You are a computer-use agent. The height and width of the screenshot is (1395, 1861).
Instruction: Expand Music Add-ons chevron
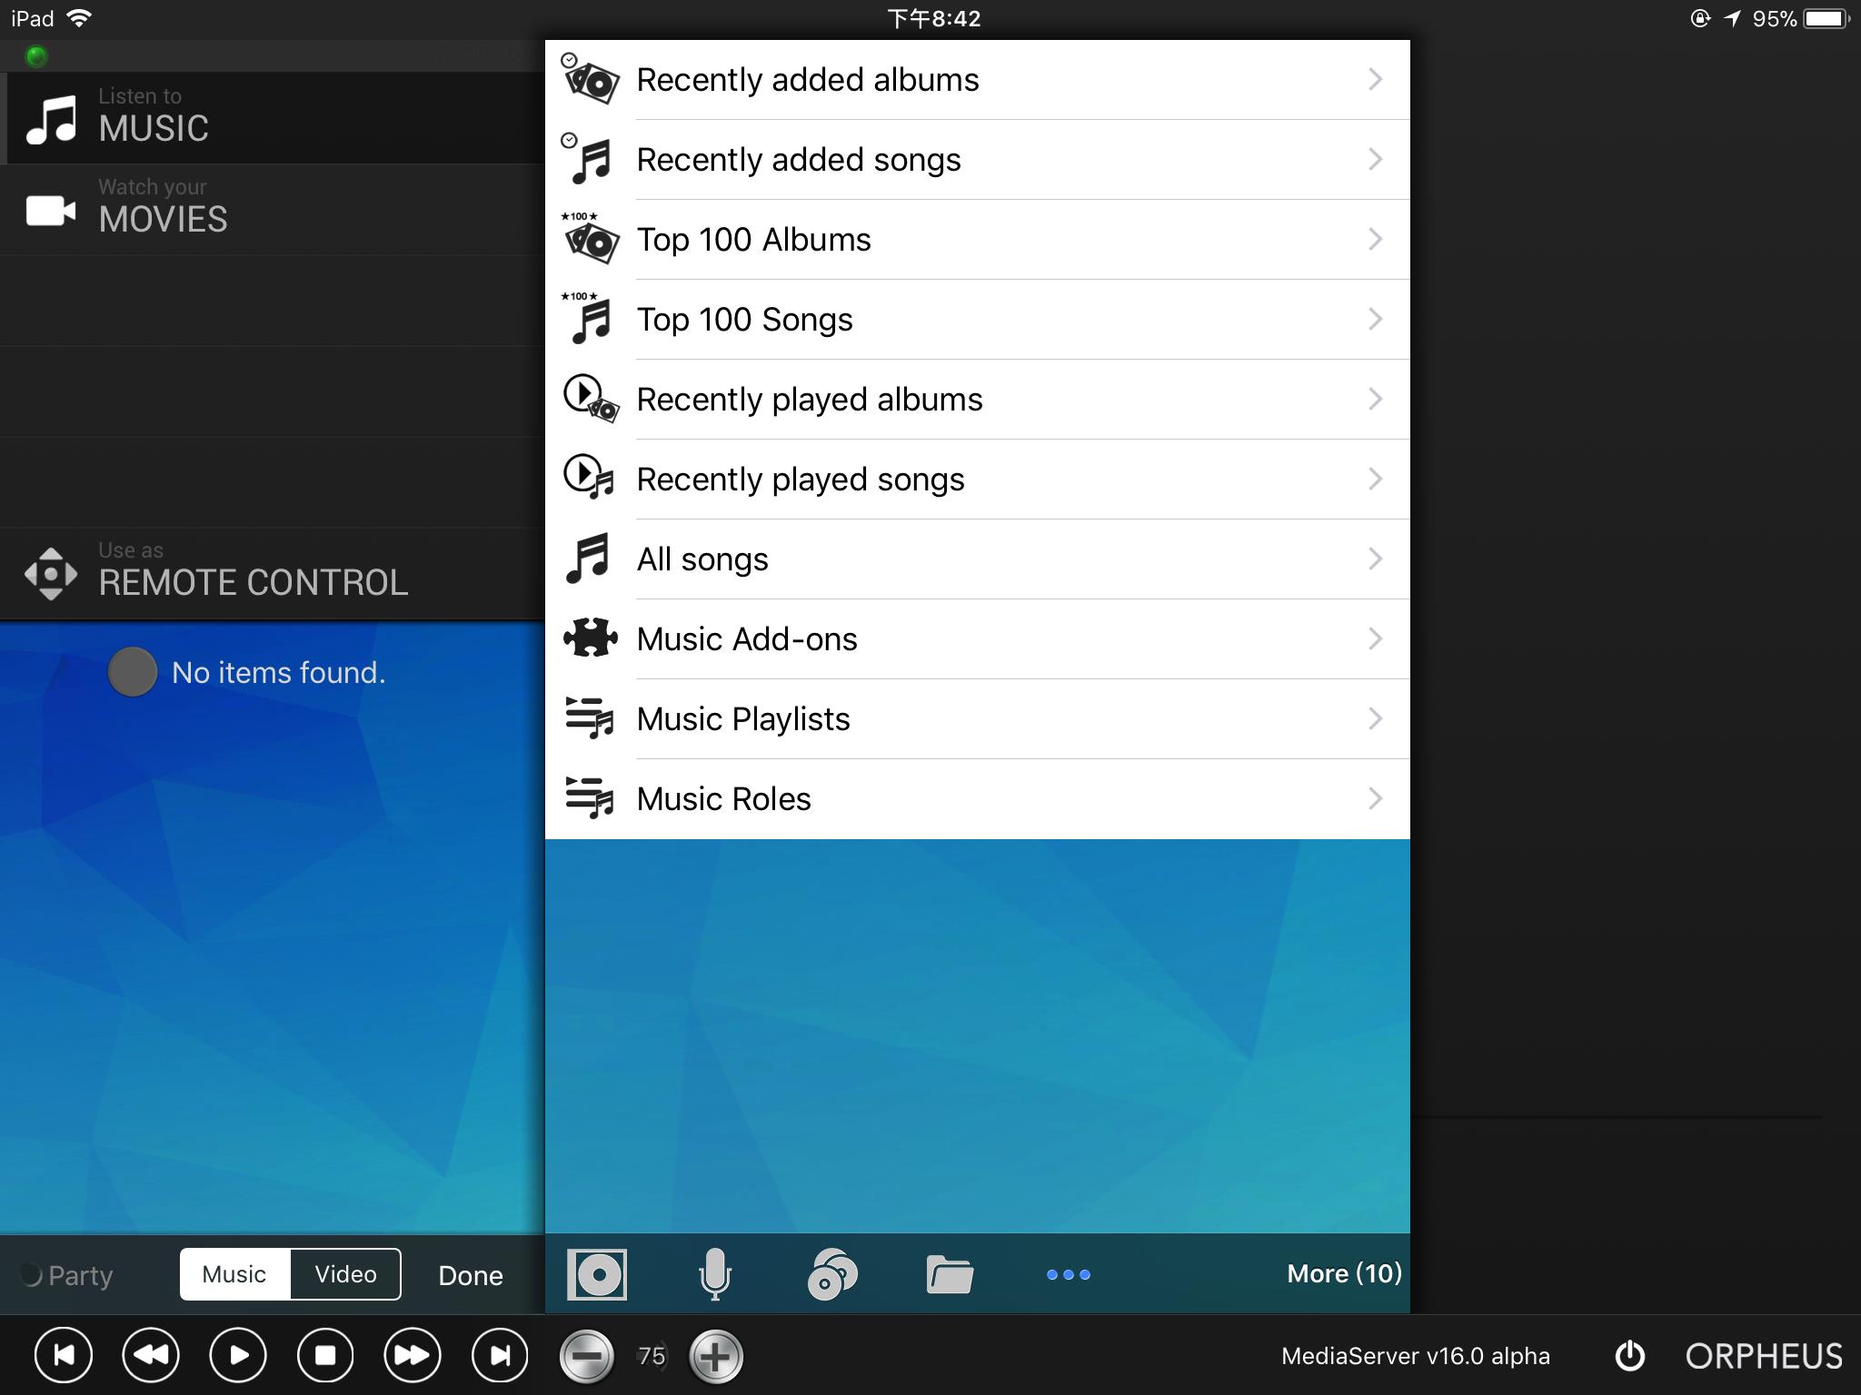point(1376,639)
